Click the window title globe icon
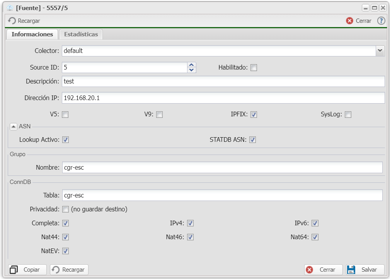Image resolution: width=390 pixels, height=279 pixels. 10,8
